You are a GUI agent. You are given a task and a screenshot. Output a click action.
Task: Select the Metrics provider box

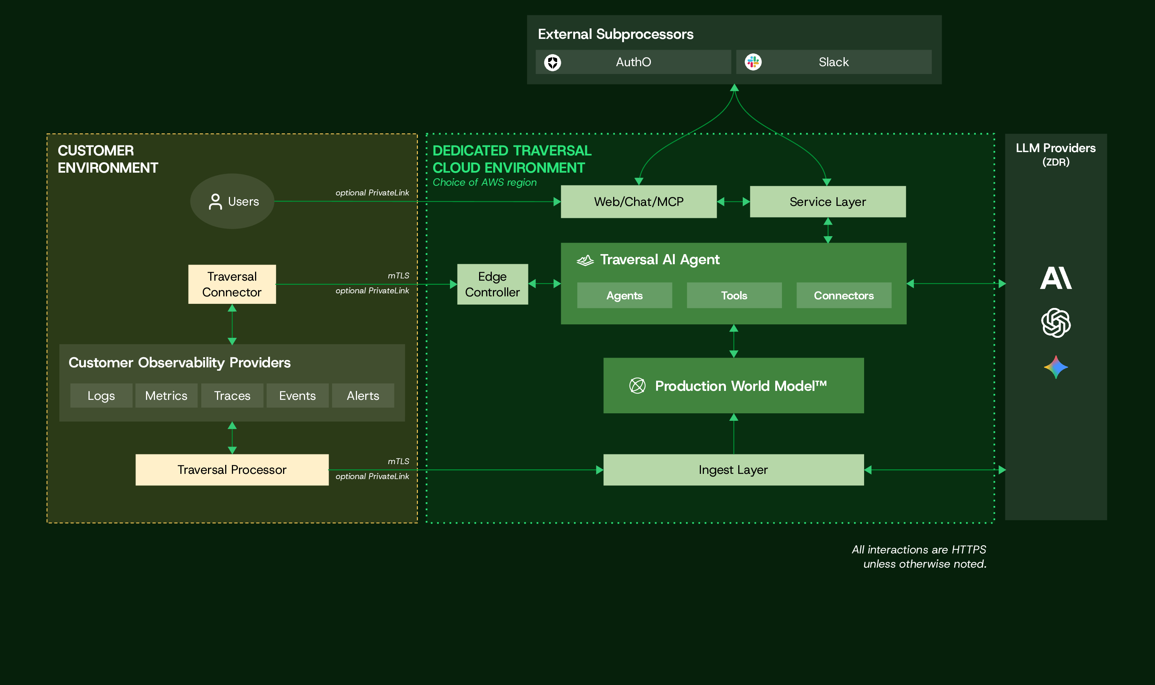(x=166, y=396)
